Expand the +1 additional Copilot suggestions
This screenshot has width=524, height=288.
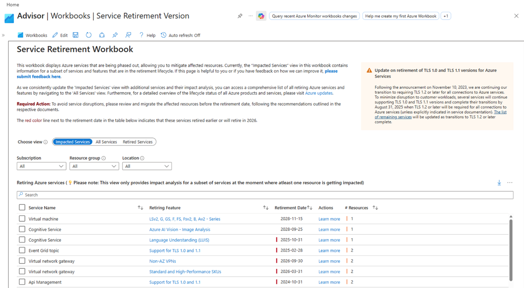pos(446,16)
